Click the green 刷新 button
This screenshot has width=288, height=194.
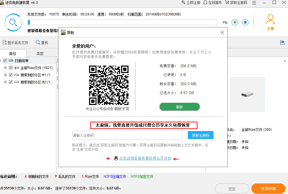tap(179, 107)
